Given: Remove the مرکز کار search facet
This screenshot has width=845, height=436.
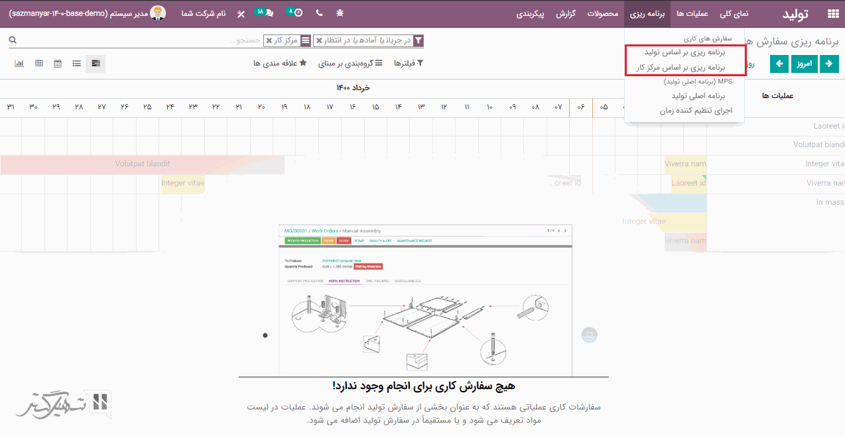Looking at the screenshot, I should 269,40.
